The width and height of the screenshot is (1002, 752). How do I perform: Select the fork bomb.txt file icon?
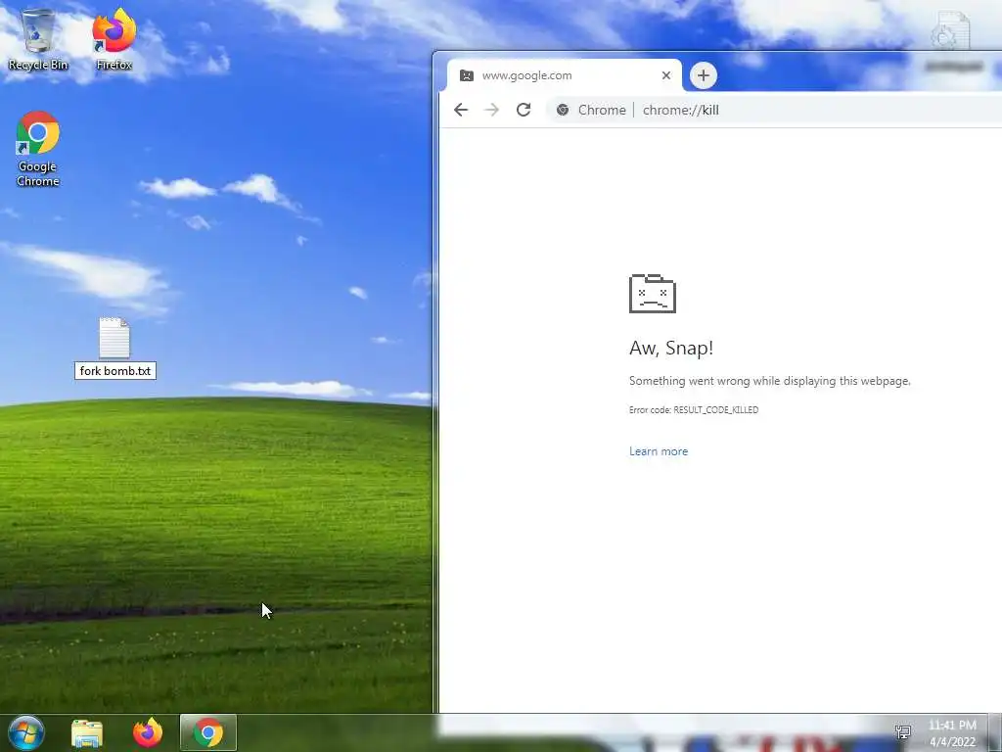[x=114, y=338]
